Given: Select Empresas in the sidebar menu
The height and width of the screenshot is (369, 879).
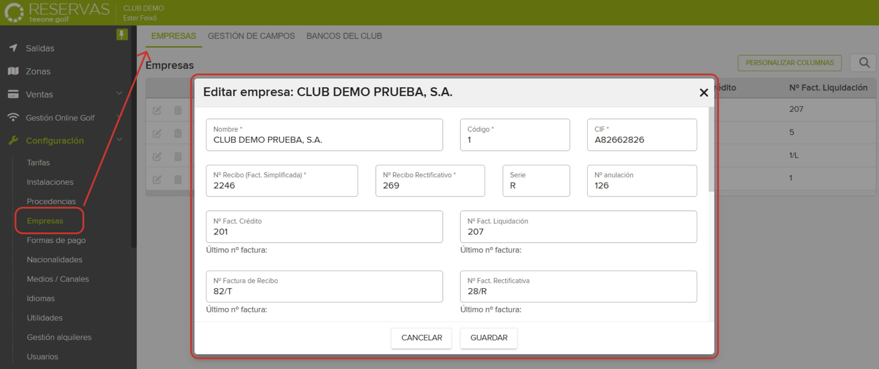Looking at the screenshot, I should pyautogui.click(x=45, y=221).
